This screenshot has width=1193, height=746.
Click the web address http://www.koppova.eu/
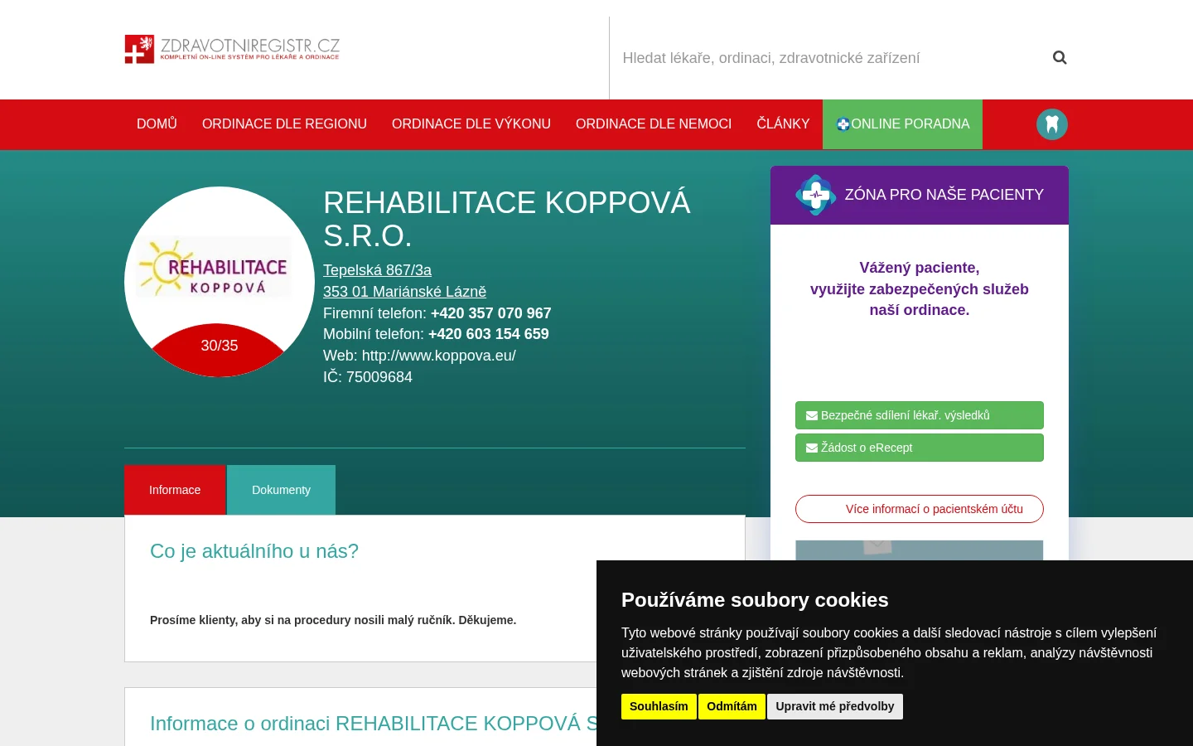pos(438,356)
